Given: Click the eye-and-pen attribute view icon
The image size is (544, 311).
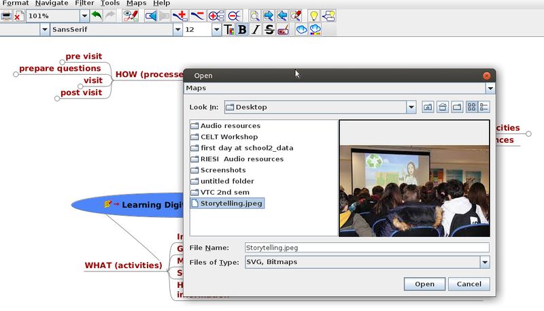Looking at the screenshot, I should (131, 16).
